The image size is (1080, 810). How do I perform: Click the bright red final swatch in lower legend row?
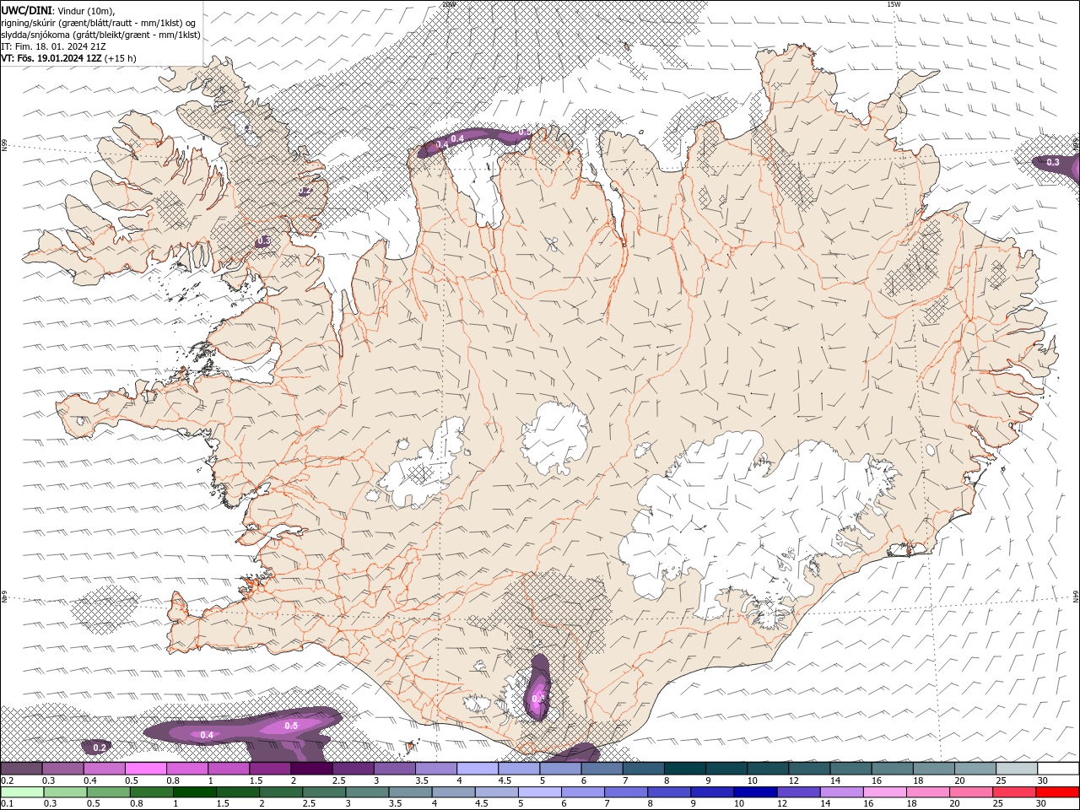click(1057, 792)
